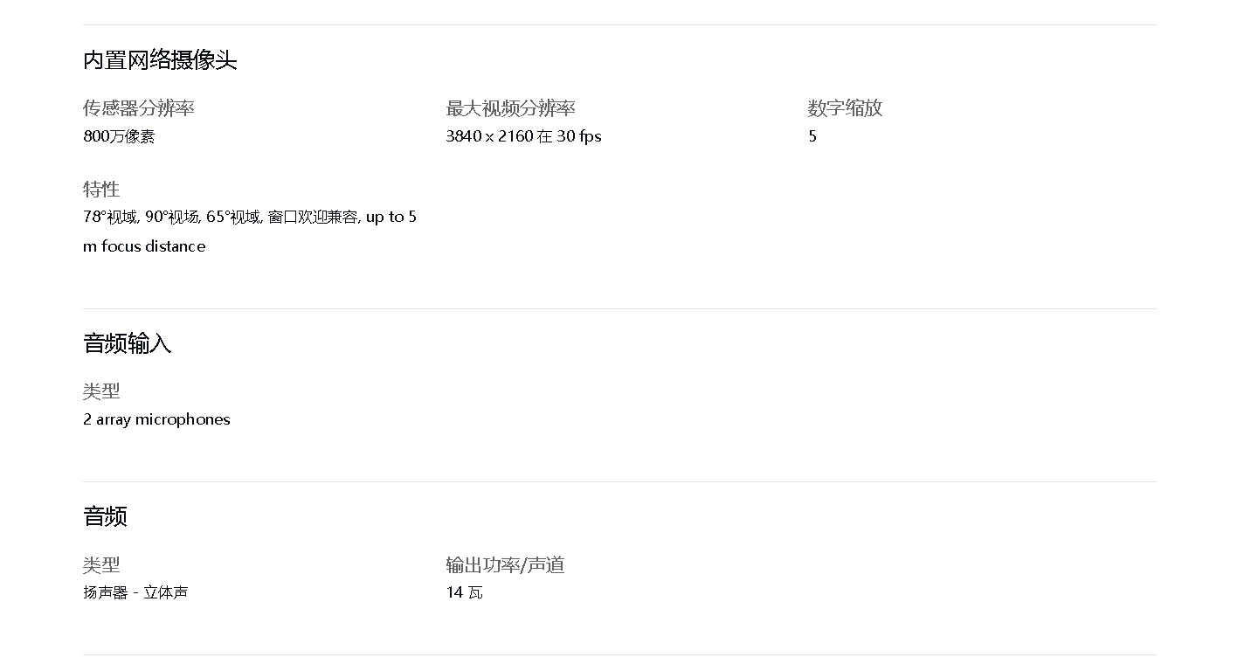Select the 传感器分辨率 label
The height and width of the screenshot is (657, 1258).
coord(138,108)
